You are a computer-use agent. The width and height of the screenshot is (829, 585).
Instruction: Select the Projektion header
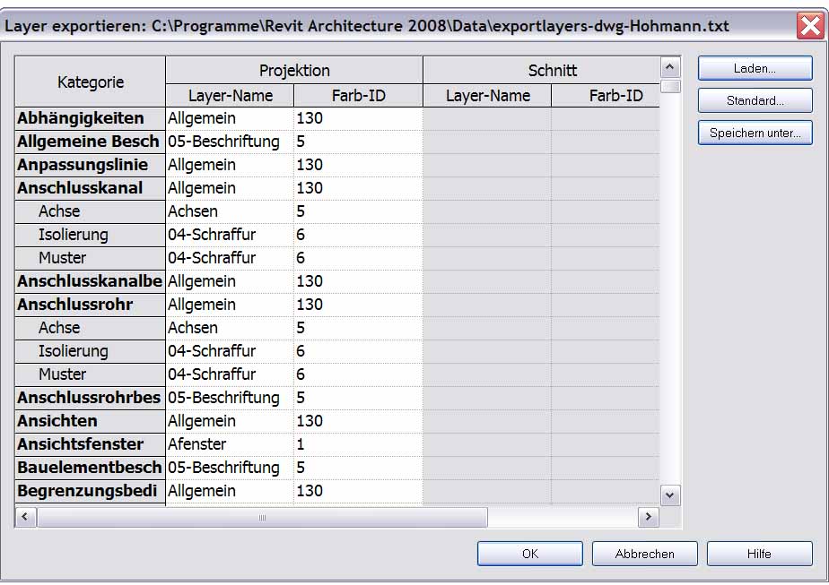pyautogui.click(x=294, y=70)
